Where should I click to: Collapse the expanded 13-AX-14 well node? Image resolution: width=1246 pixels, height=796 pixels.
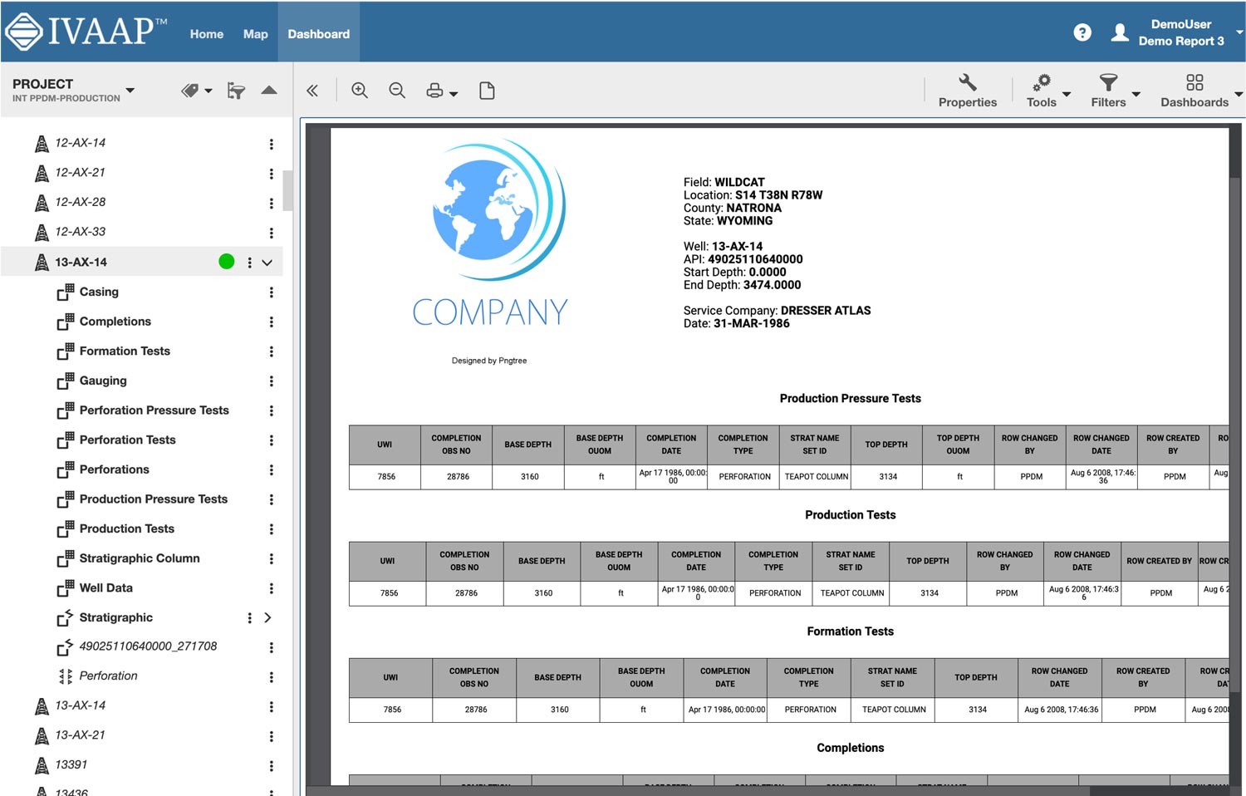coord(267,263)
